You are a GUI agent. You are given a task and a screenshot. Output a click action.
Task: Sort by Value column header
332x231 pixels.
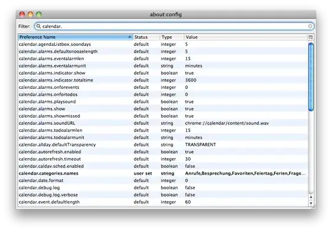(245, 37)
